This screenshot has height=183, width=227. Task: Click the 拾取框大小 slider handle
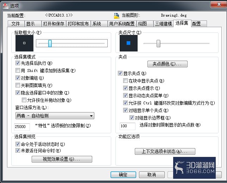tap(50, 43)
